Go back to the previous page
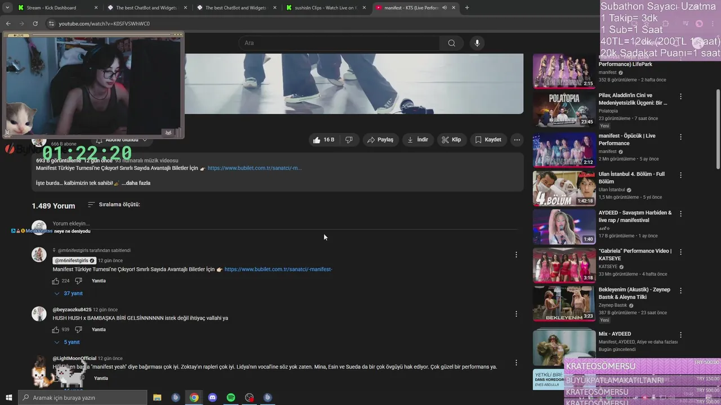This screenshot has height=405, width=721. 8,24
